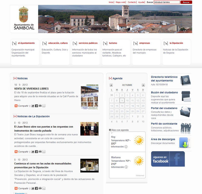Go to next month in Agenda calendar

(143, 85)
